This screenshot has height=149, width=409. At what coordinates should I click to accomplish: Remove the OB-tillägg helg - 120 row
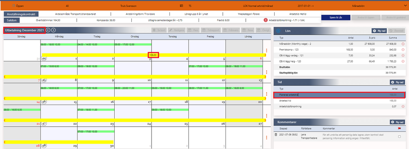pyautogui.click(x=403, y=61)
